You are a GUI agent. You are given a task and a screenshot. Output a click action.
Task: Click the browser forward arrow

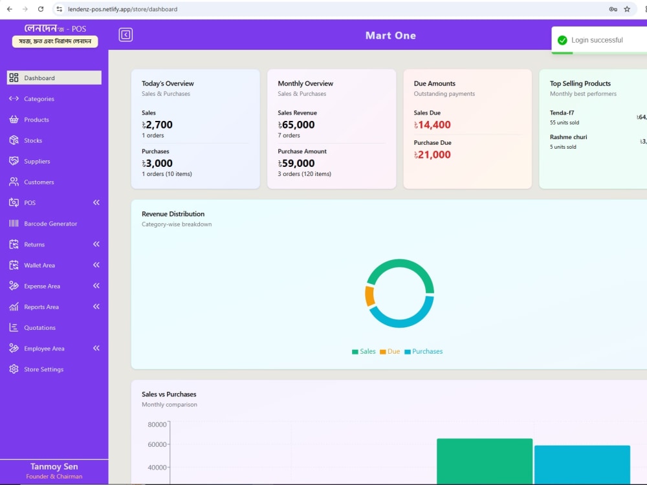[25, 9]
